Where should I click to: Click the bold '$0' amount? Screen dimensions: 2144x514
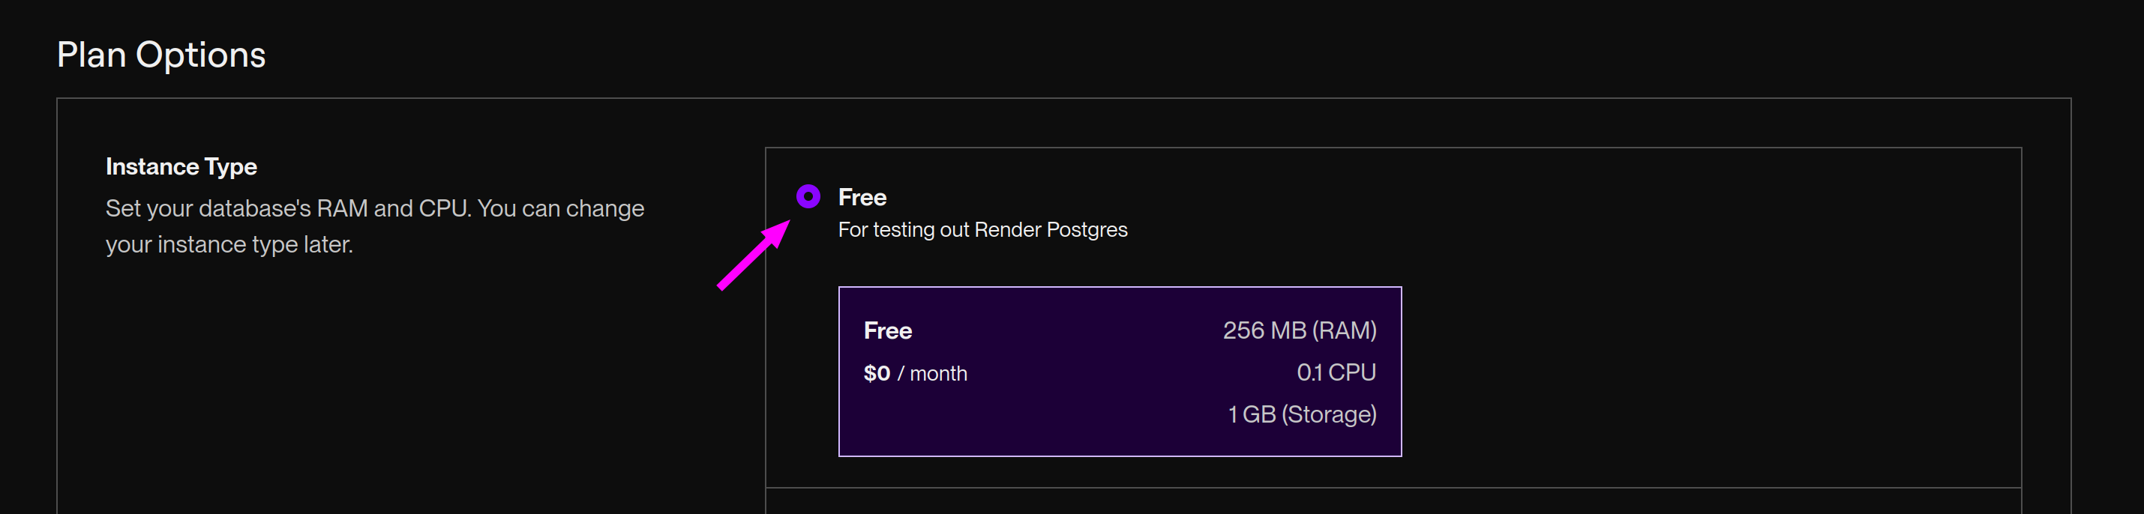coord(877,373)
